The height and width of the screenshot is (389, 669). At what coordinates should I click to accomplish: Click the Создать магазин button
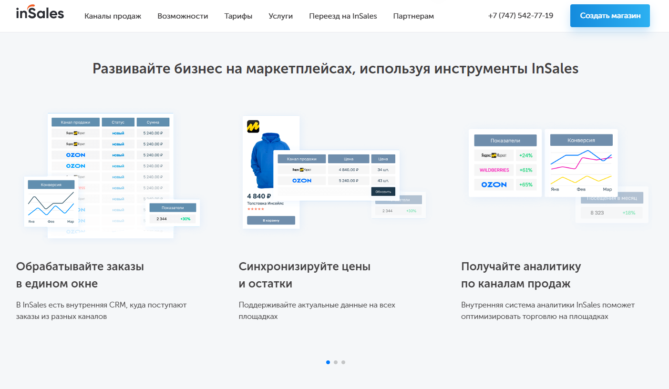(x=610, y=16)
